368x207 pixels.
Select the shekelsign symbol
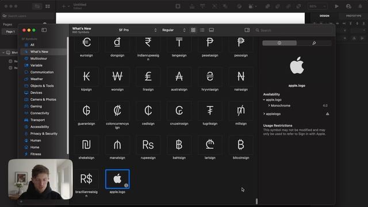pos(86,145)
